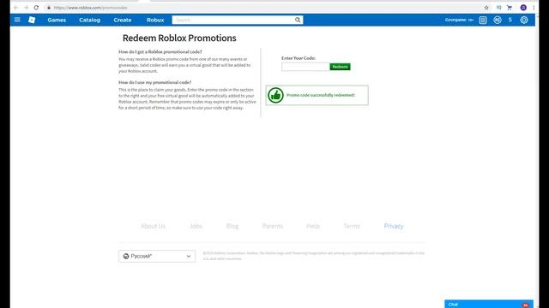Click the Roblox logo icon
This screenshot has height=308, width=549.
point(32,20)
